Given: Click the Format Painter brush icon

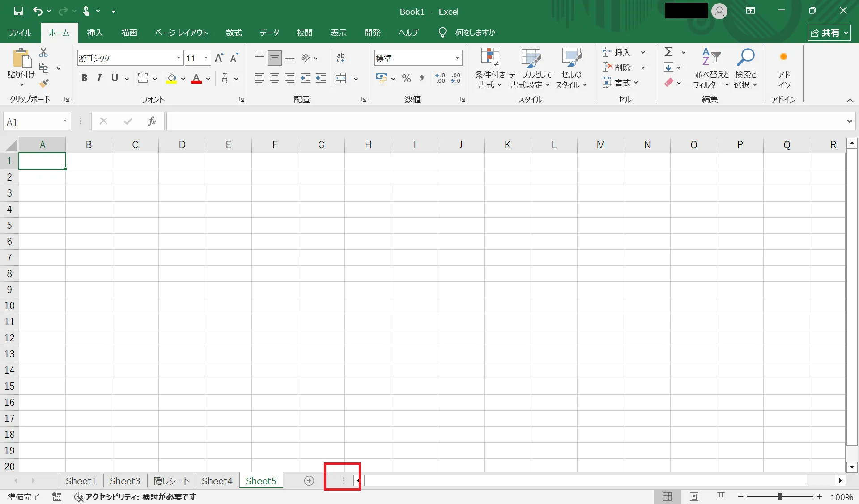Looking at the screenshot, I should coord(43,84).
